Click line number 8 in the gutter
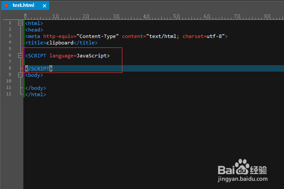 (x=10, y=69)
